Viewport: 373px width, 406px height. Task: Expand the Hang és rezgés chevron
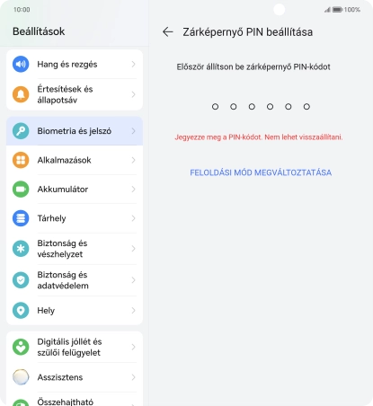[x=134, y=64]
